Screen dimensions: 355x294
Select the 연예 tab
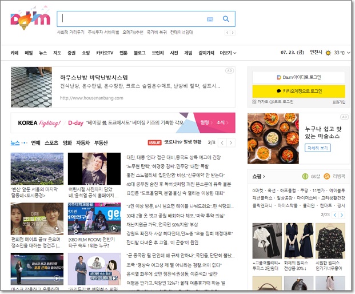point(35,142)
